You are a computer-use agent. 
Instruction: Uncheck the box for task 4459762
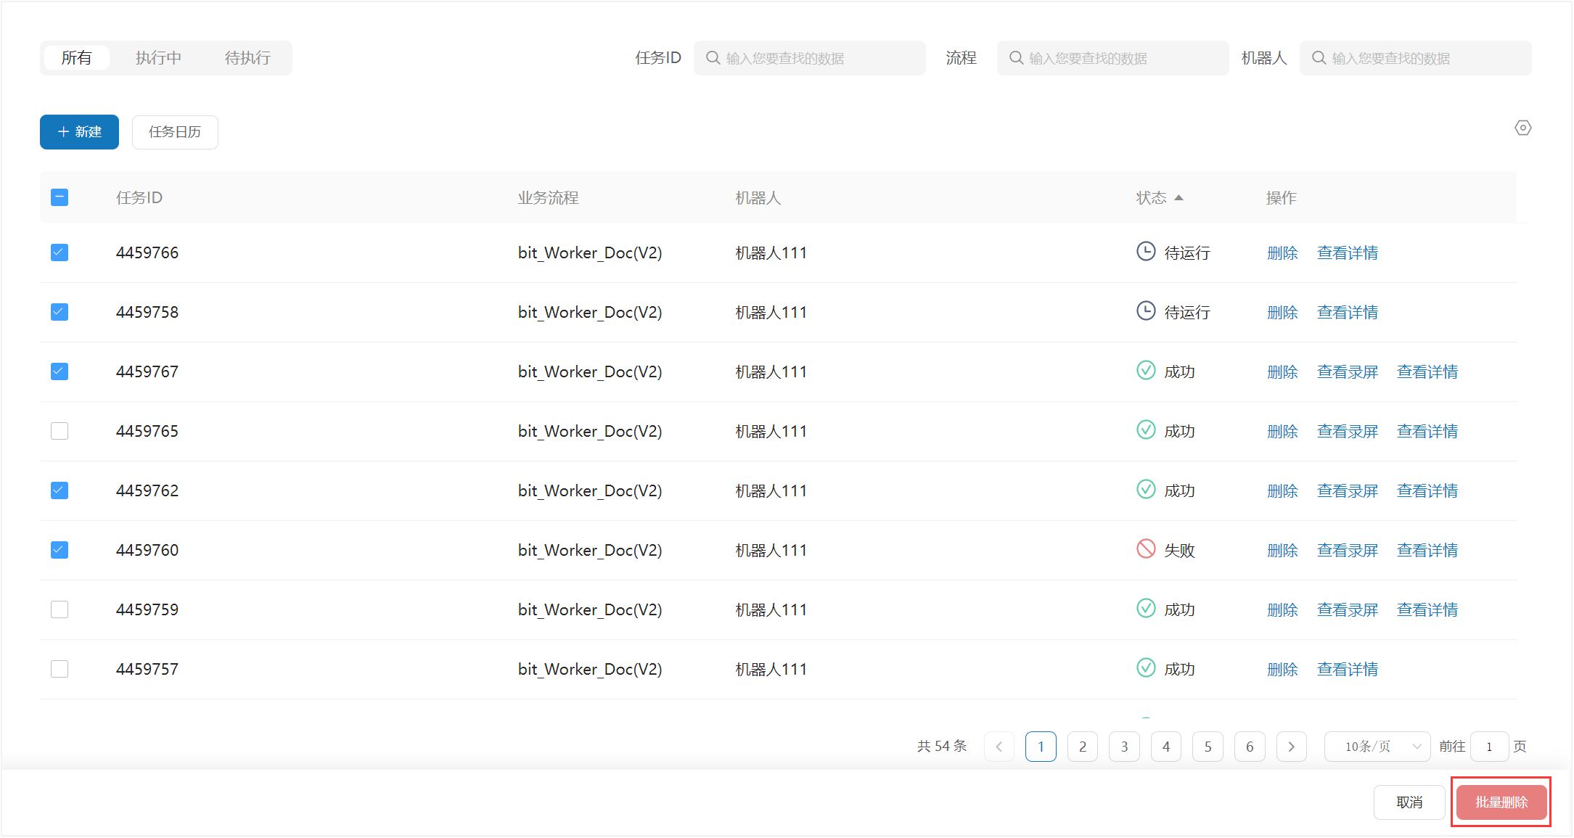click(60, 490)
